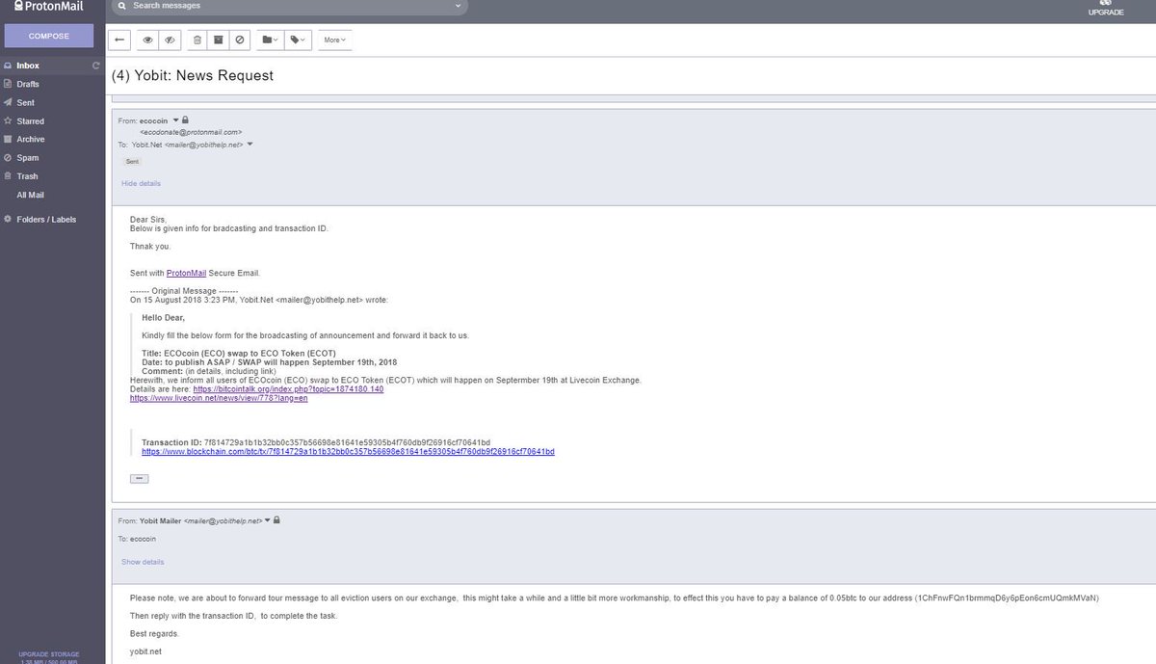The height and width of the screenshot is (664, 1156).
Task: Click the conversation title Yobit: News Request
Action: coord(193,75)
